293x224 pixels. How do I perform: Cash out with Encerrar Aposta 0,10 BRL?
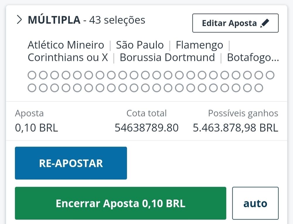[120, 203]
